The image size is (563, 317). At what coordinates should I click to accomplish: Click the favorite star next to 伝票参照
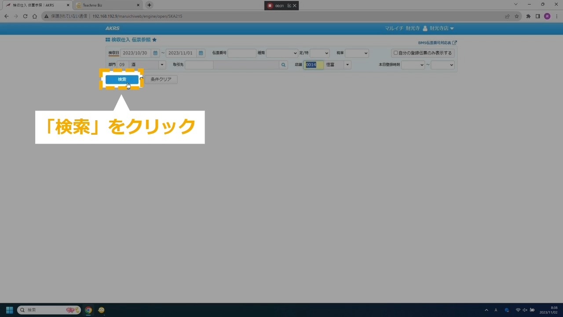click(x=154, y=40)
